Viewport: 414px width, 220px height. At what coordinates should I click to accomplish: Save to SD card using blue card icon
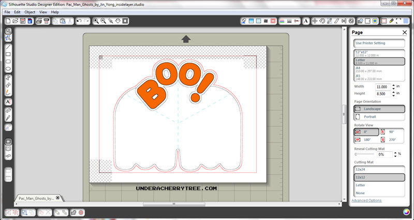pos(30,21)
